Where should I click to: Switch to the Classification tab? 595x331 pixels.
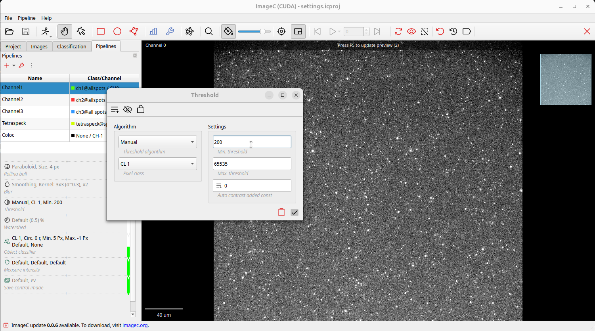71,46
